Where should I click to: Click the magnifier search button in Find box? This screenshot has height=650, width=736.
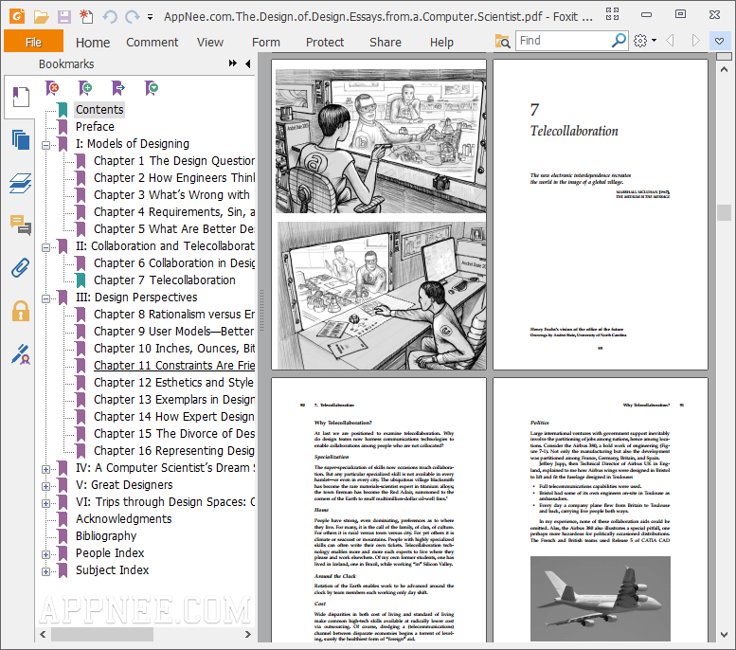tap(619, 41)
